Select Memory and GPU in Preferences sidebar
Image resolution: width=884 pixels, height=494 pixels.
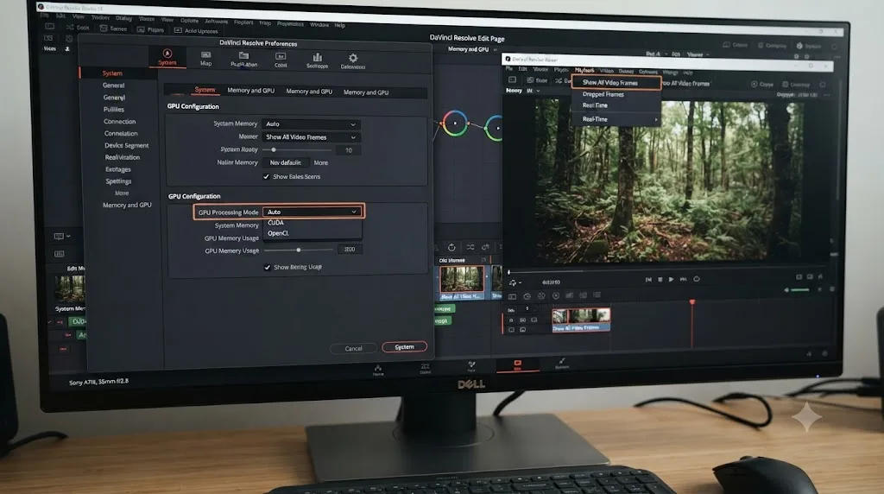click(127, 206)
